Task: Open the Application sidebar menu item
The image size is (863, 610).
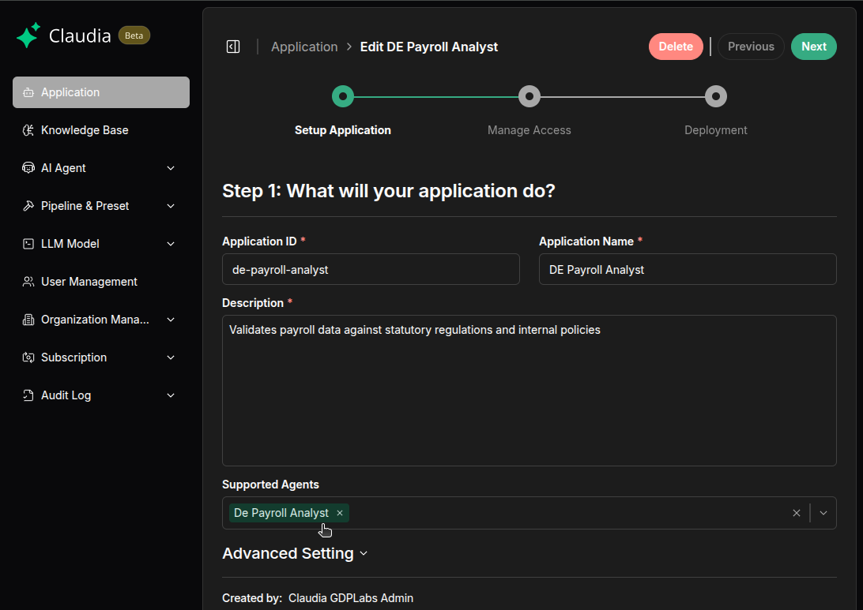Action: (x=101, y=92)
